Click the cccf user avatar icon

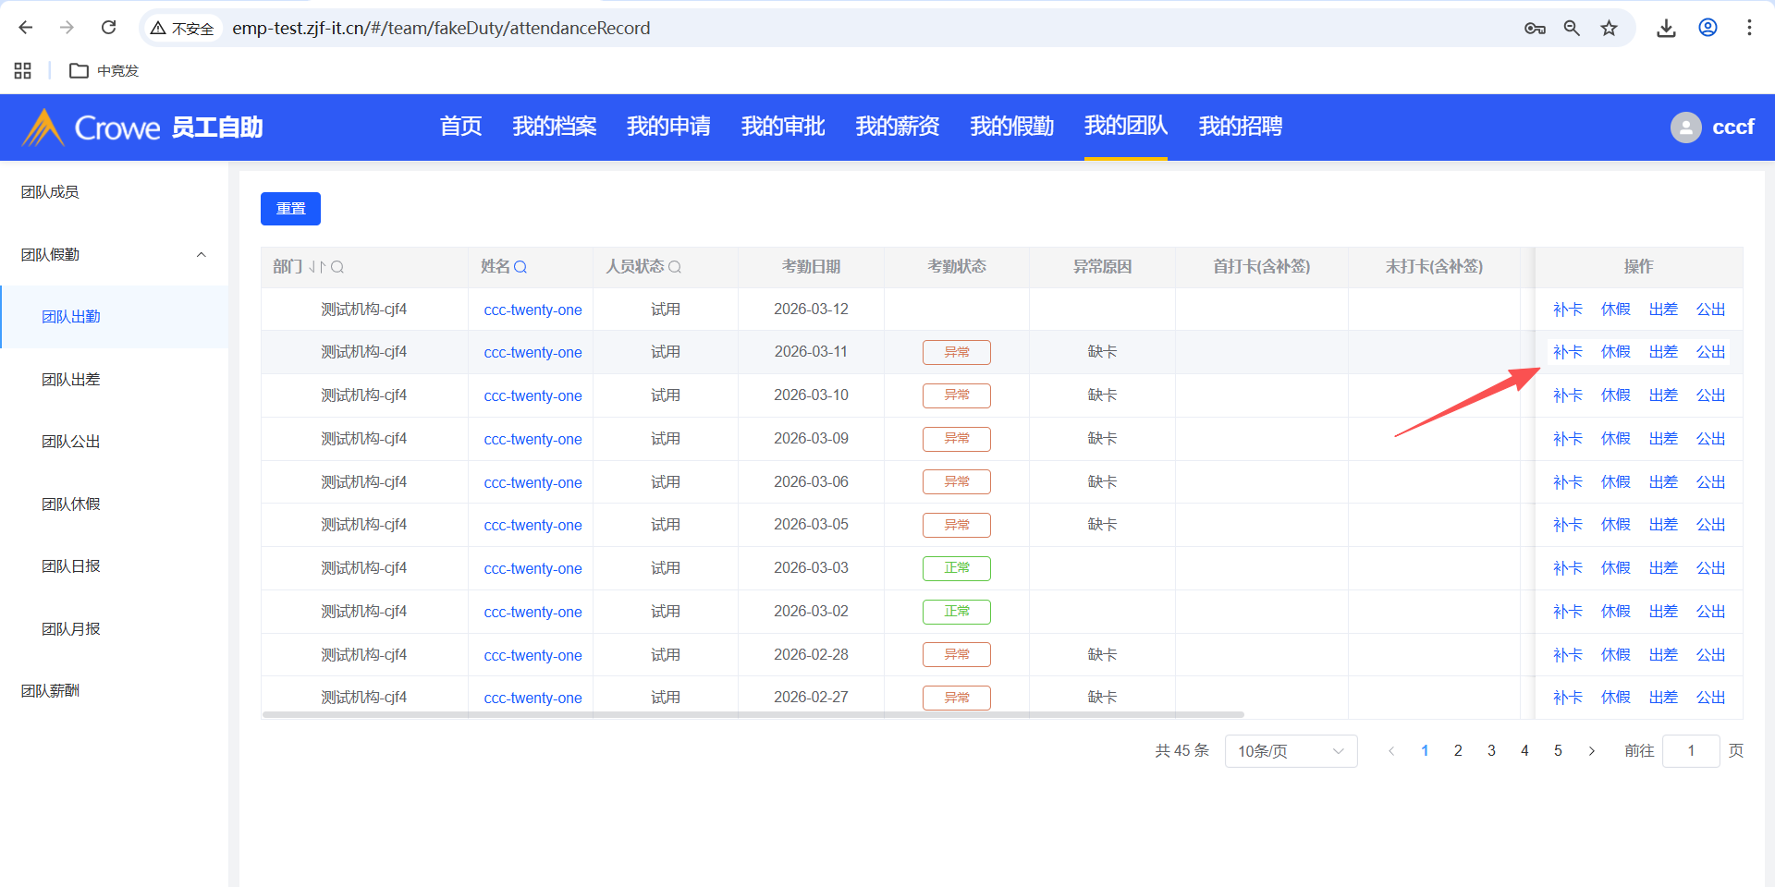click(x=1685, y=128)
